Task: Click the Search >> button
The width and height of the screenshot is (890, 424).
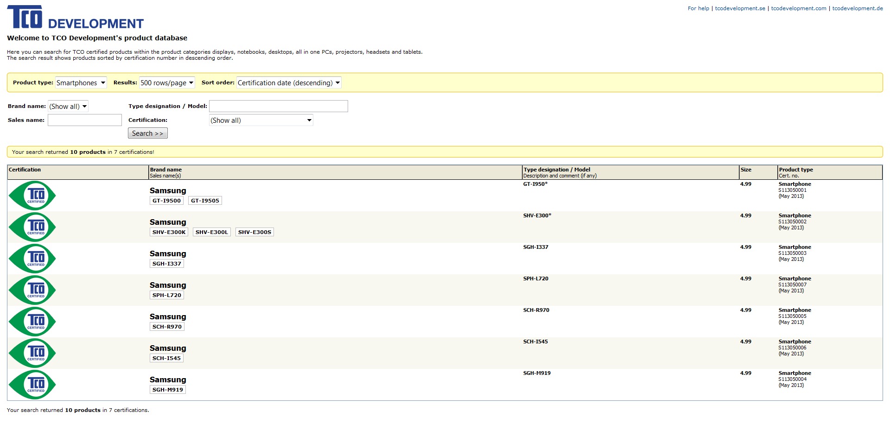Action: coord(147,133)
